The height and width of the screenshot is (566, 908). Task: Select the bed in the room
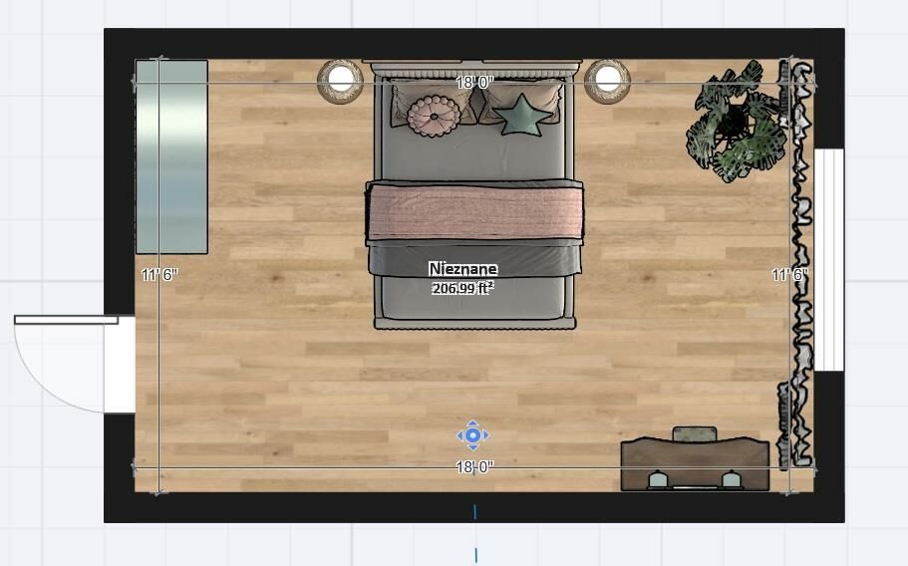click(474, 195)
